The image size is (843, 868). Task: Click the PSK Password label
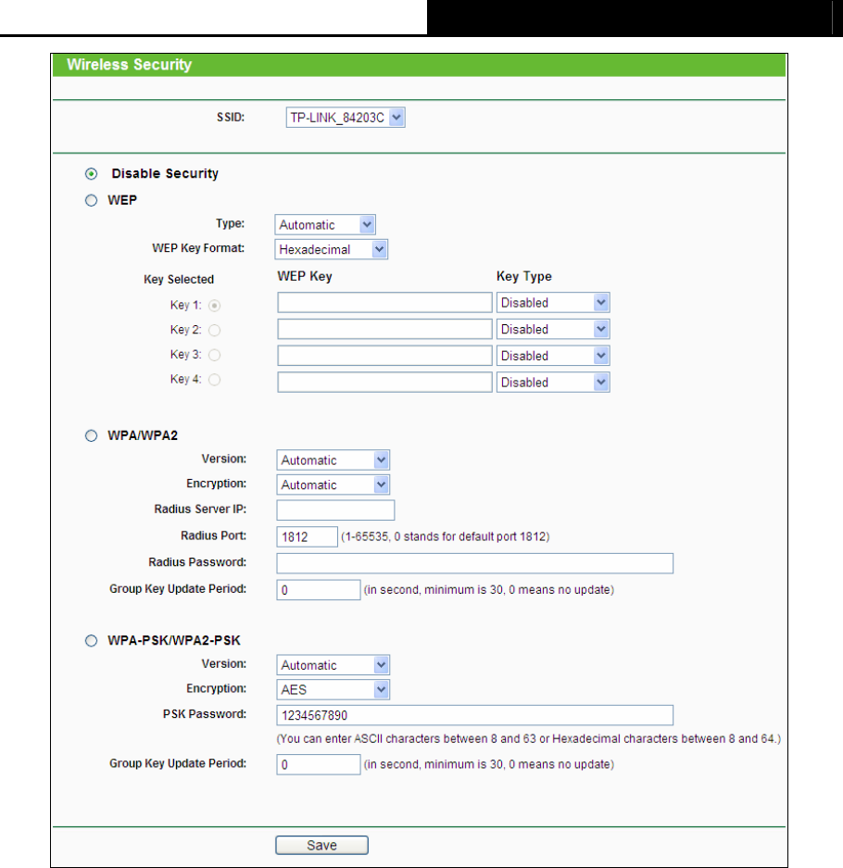coord(205,714)
